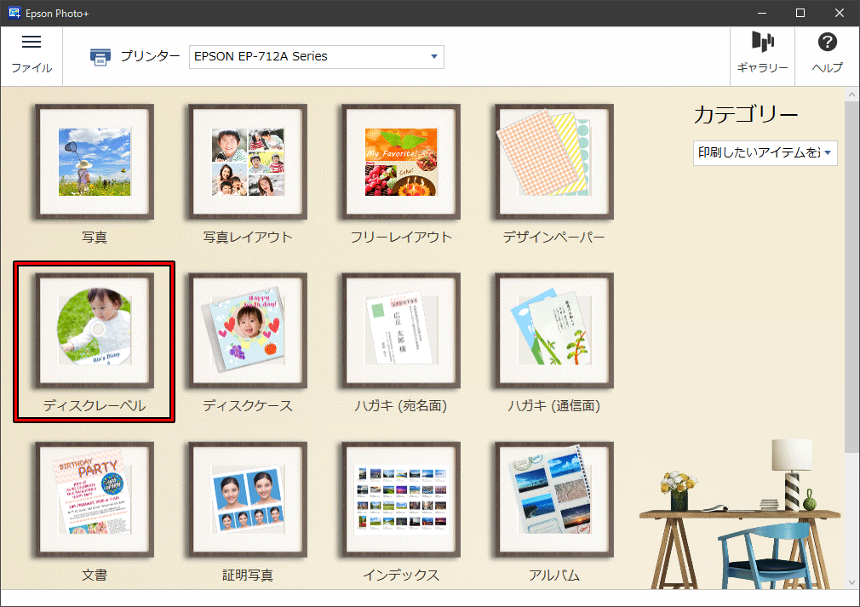
Task: Choose the 写真レイアウト item
Action: [x=248, y=175]
